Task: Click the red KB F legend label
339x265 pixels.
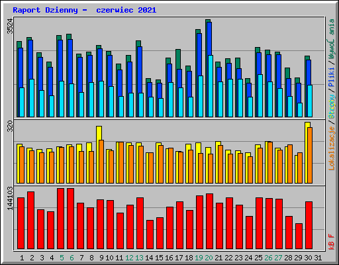Action: [x=332, y=242]
